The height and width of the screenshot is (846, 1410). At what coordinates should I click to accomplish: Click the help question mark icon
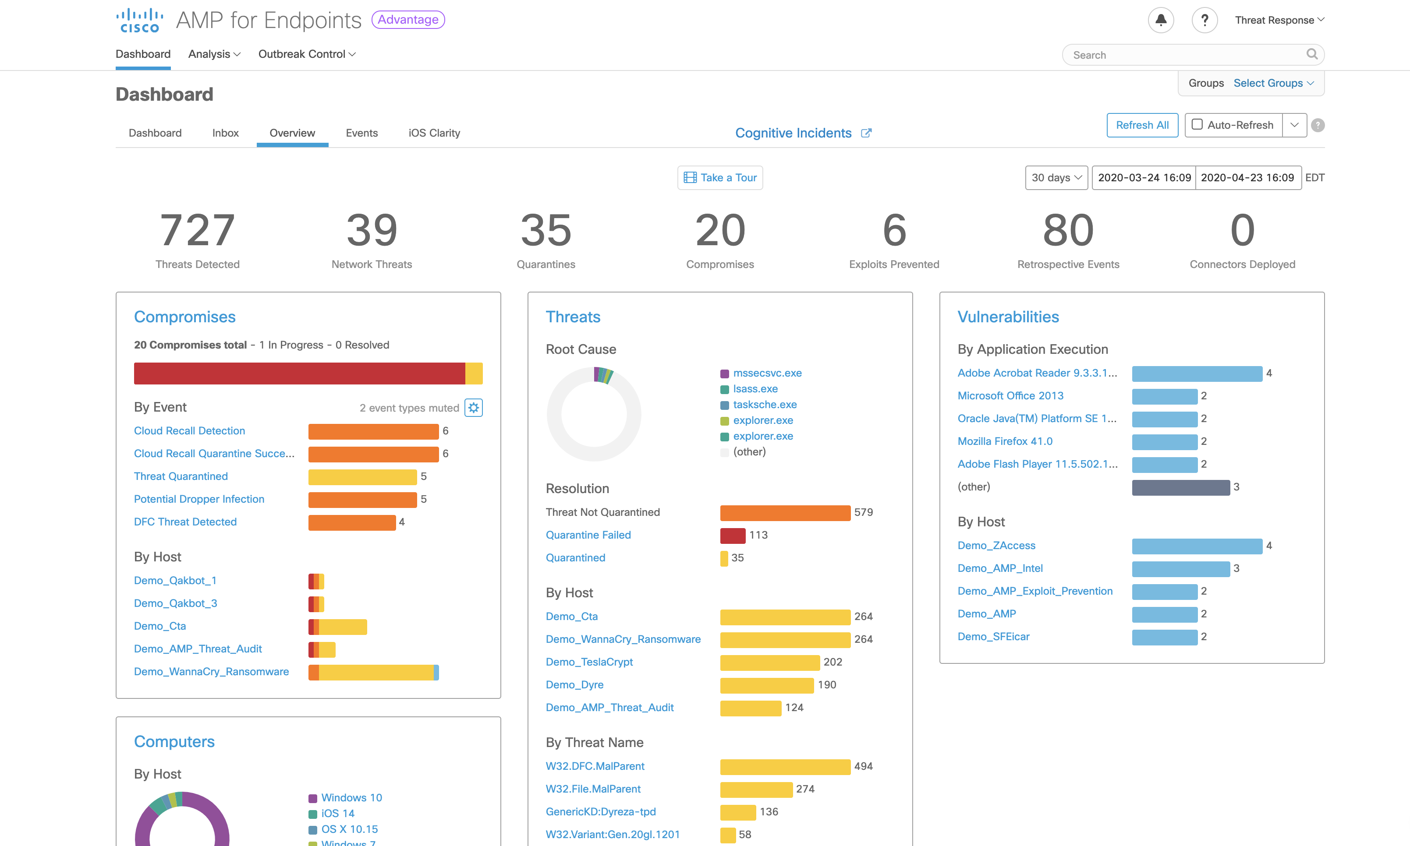1205,20
